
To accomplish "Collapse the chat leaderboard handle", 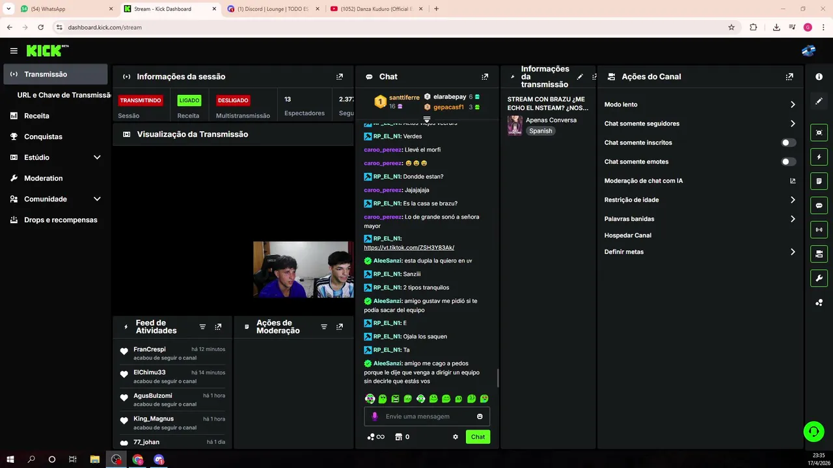I will (x=427, y=120).
